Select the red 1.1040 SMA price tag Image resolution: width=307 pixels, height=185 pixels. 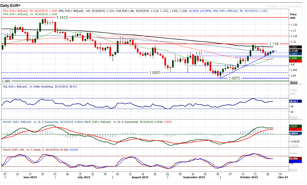[294, 61]
